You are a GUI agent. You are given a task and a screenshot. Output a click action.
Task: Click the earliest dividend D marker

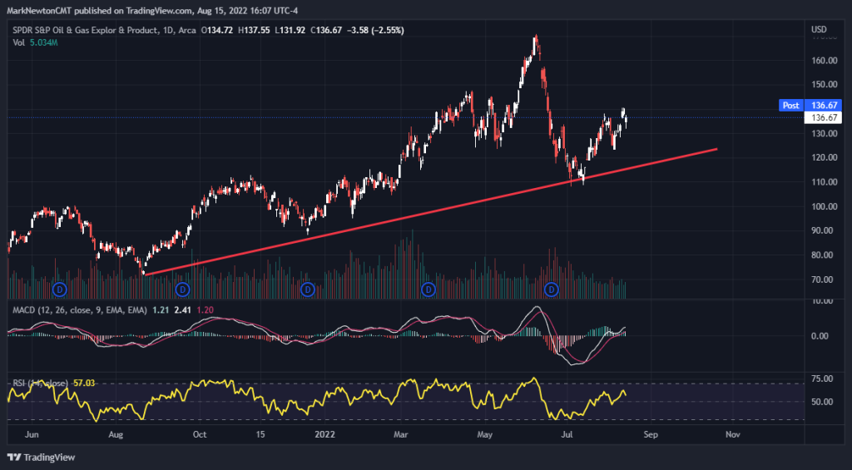pos(59,289)
